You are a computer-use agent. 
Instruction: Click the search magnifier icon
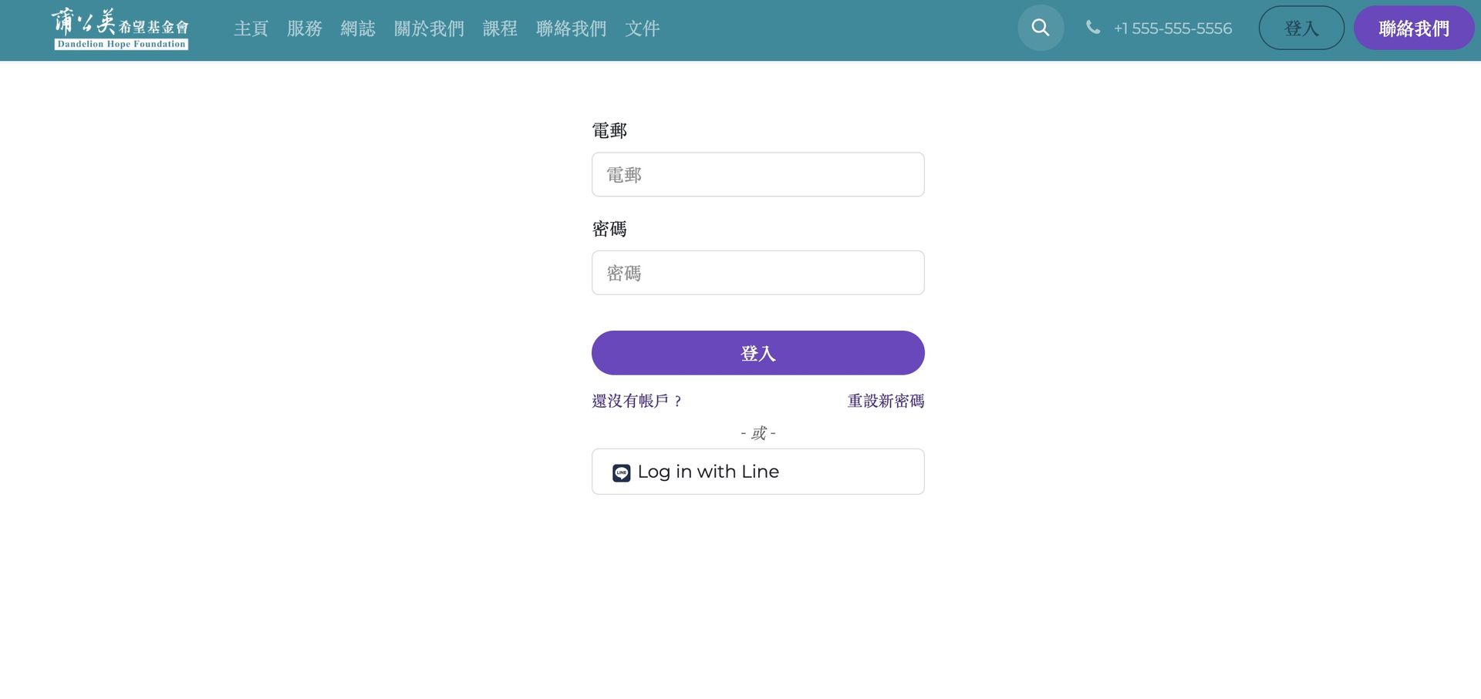point(1041,28)
